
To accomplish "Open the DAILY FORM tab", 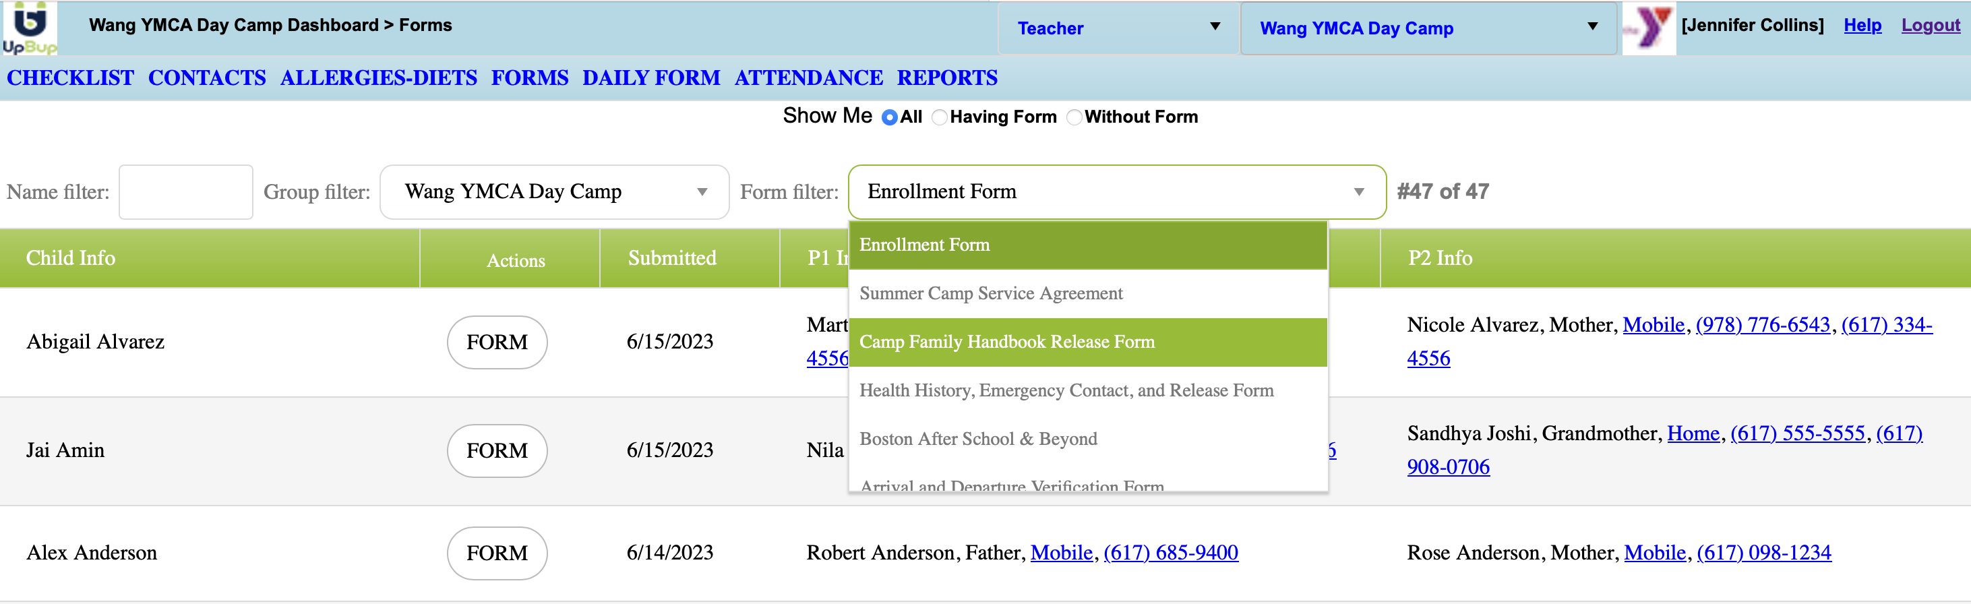I will [651, 78].
